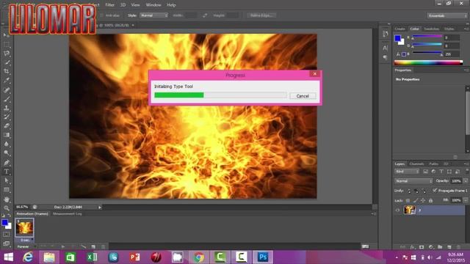The height and width of the screenshot is (264, 470).
Task: Add layer style fx icon
Action: pos(412,247)
